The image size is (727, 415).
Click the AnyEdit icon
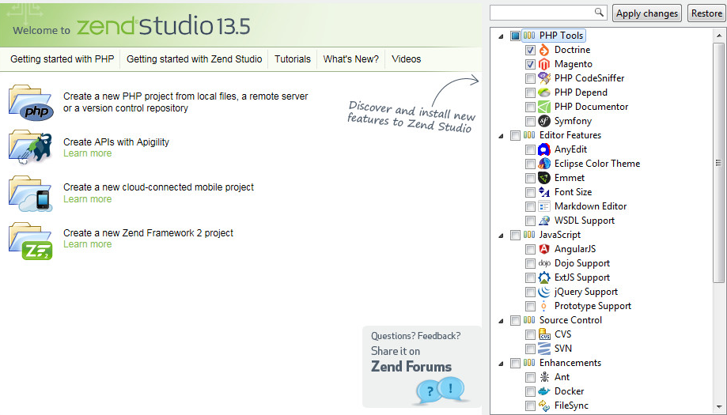(x=543, y=149)
